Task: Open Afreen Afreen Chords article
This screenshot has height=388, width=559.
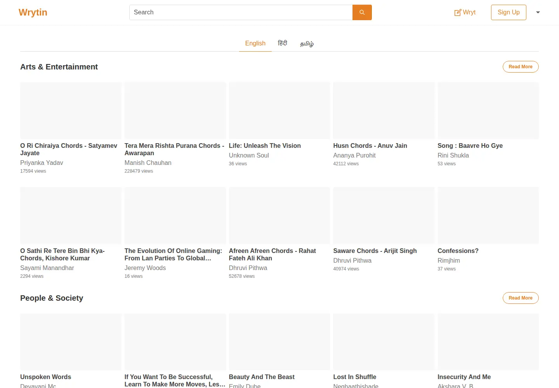Action: tap(273, 255)
